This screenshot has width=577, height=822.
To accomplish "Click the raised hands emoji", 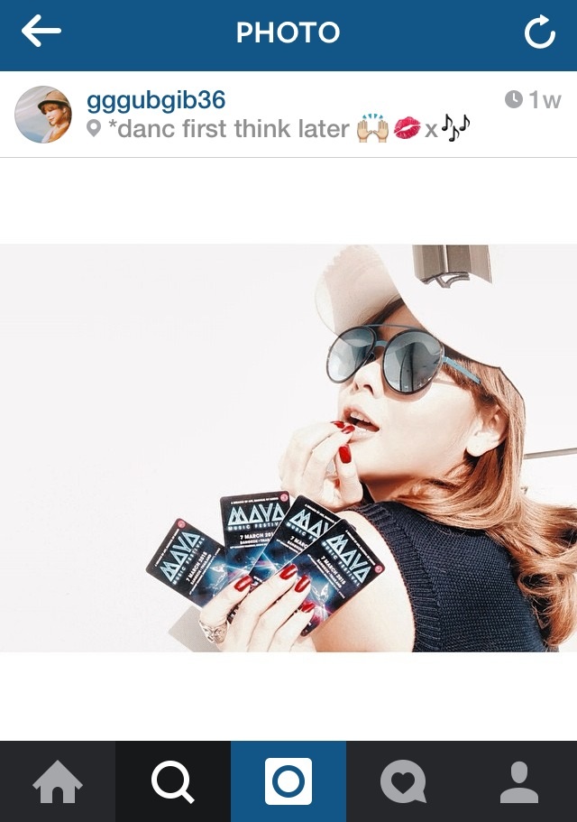I will pos(373,127).
